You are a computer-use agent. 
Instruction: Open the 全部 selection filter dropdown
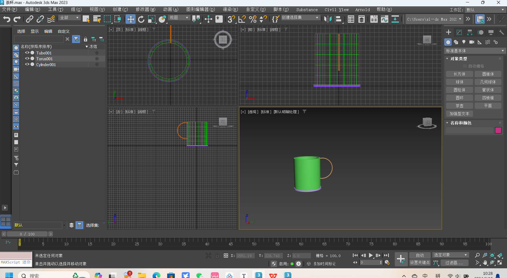click(x=69, y=18)
